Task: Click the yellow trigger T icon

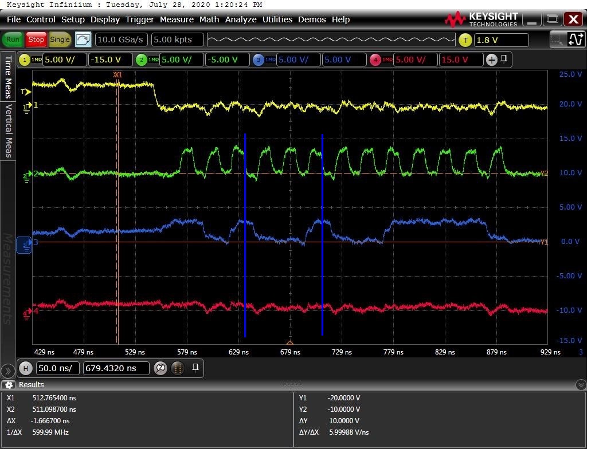Action: coord(465,40)
